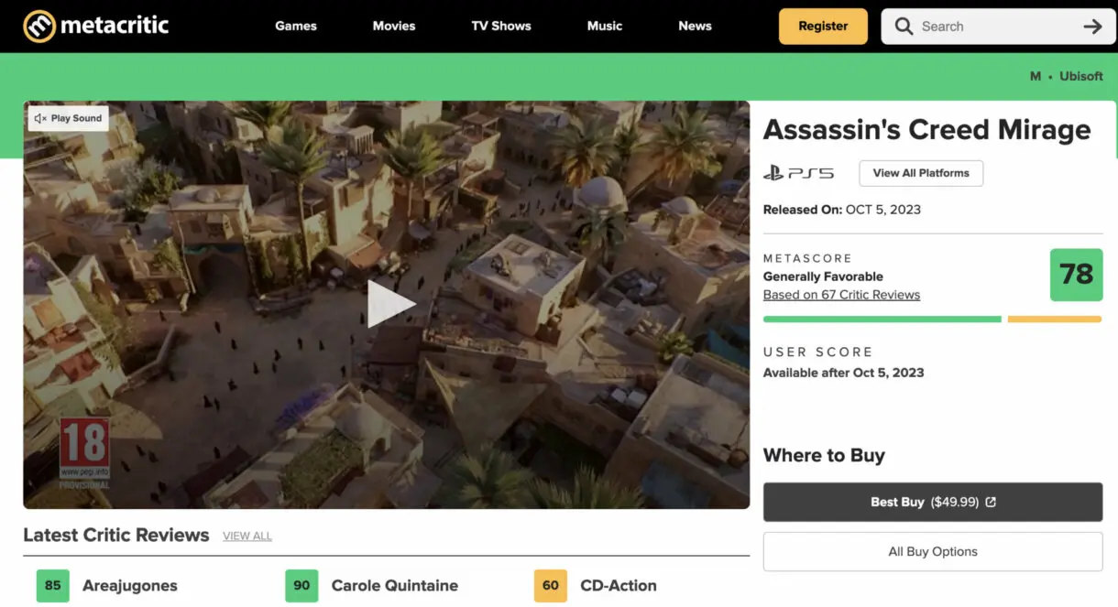1118x607 pixels.
Task: Click the Metacritic logo icon
Action: [39, 26]
